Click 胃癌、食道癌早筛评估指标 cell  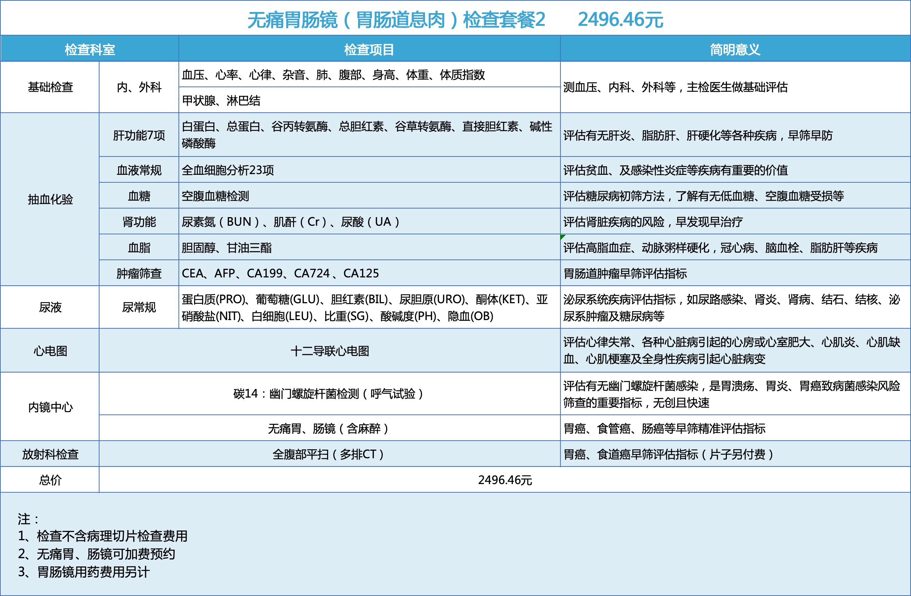[x=735, y=454]
